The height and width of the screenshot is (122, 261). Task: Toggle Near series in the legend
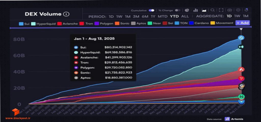coord(154,23)
